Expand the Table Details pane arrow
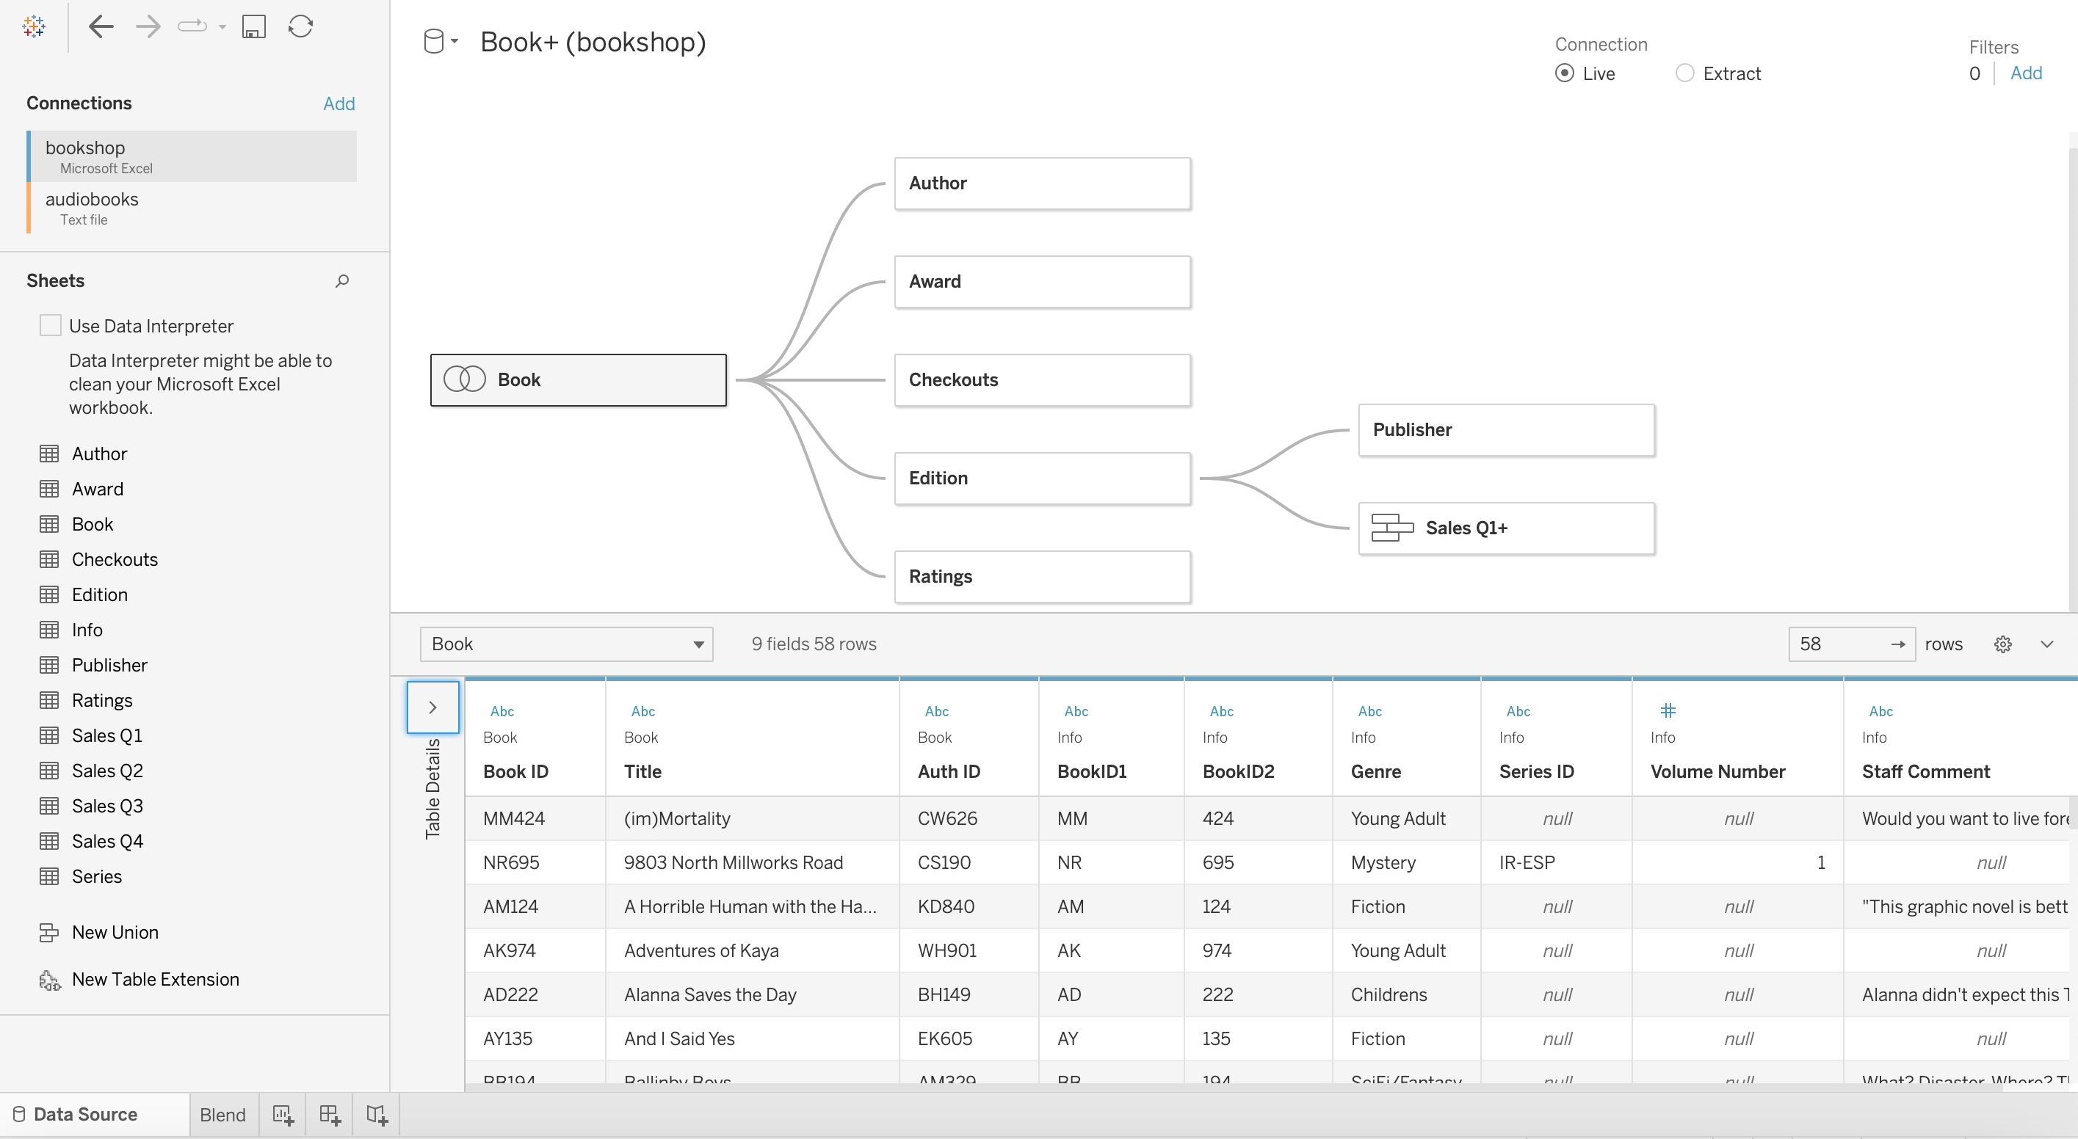2078x1139 pixels. (432, 707)
